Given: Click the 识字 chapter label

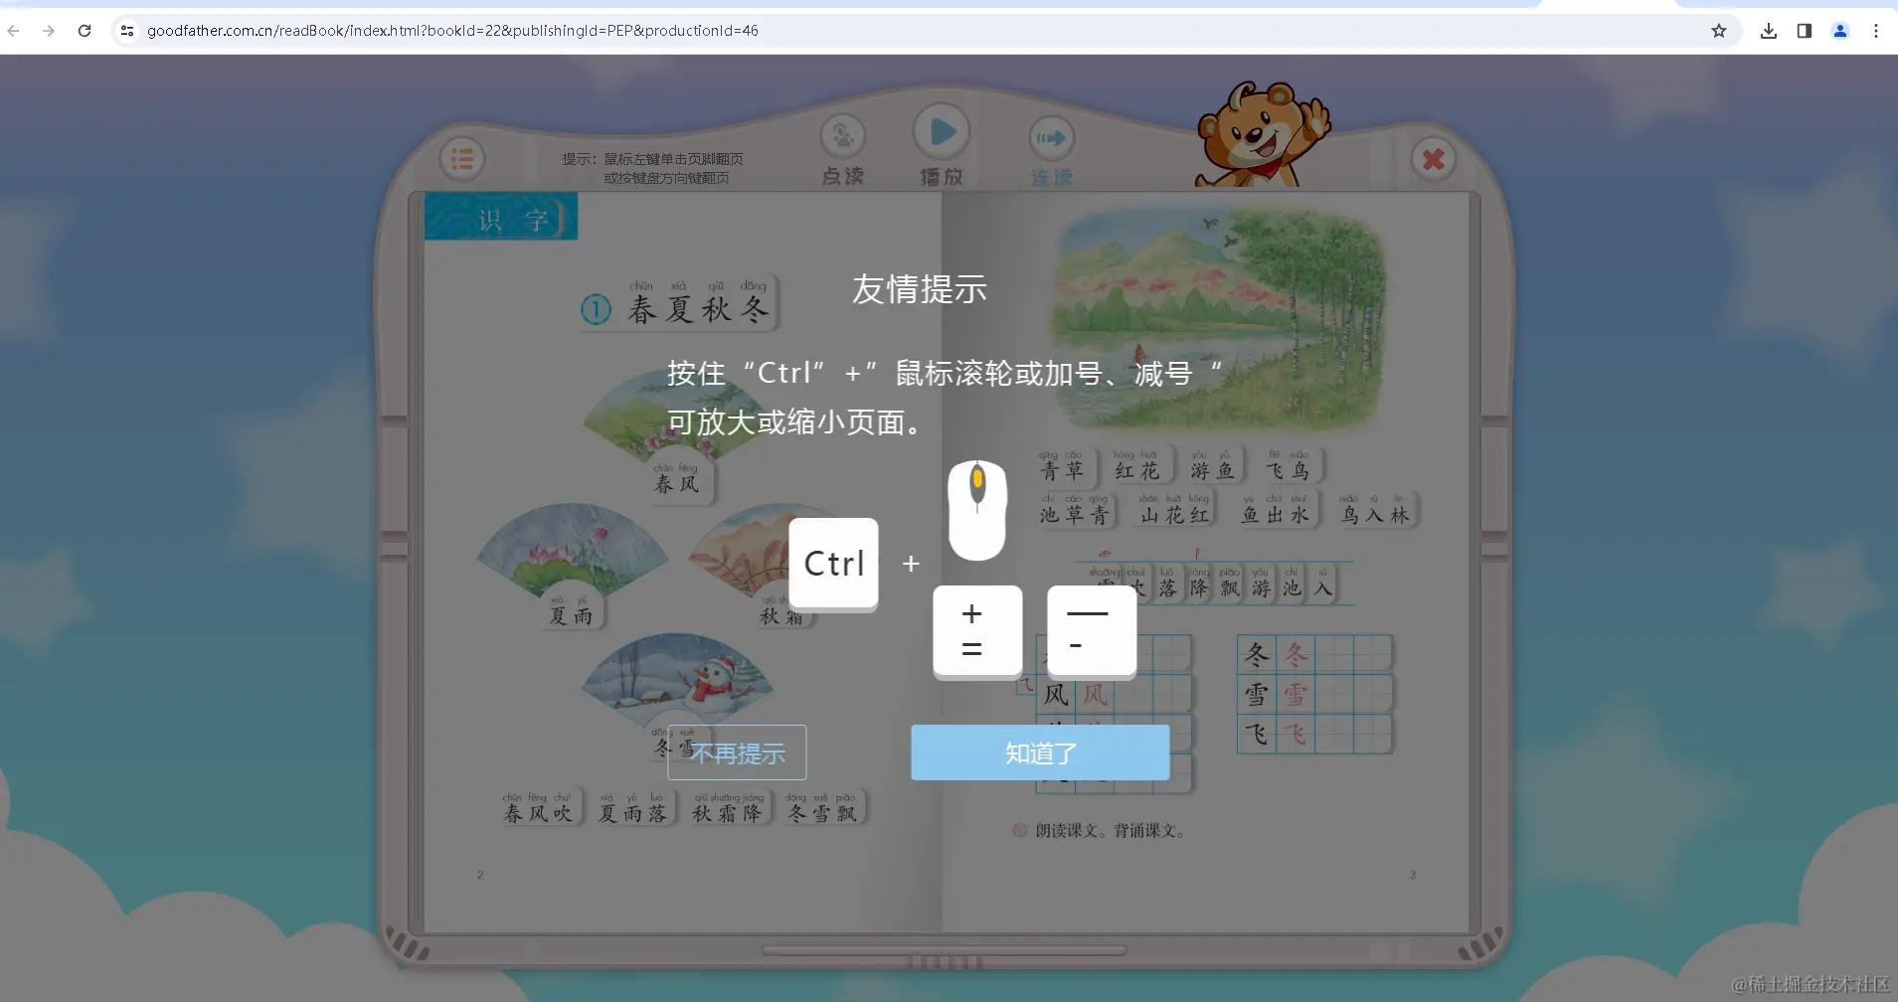Looking at the screenshot, I should [x=501, y=217].
